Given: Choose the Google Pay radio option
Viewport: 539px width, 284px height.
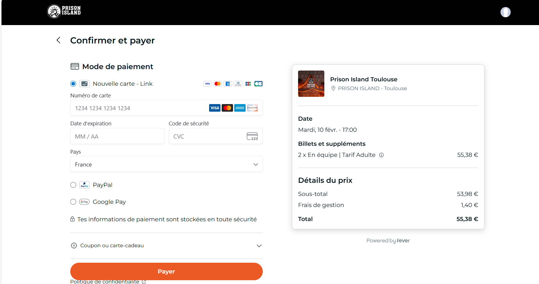Looking at the screenshot, I should [x=73, y=202].
